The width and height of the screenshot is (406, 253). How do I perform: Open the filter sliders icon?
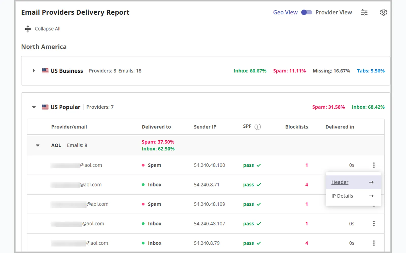(x=364, y=12)
